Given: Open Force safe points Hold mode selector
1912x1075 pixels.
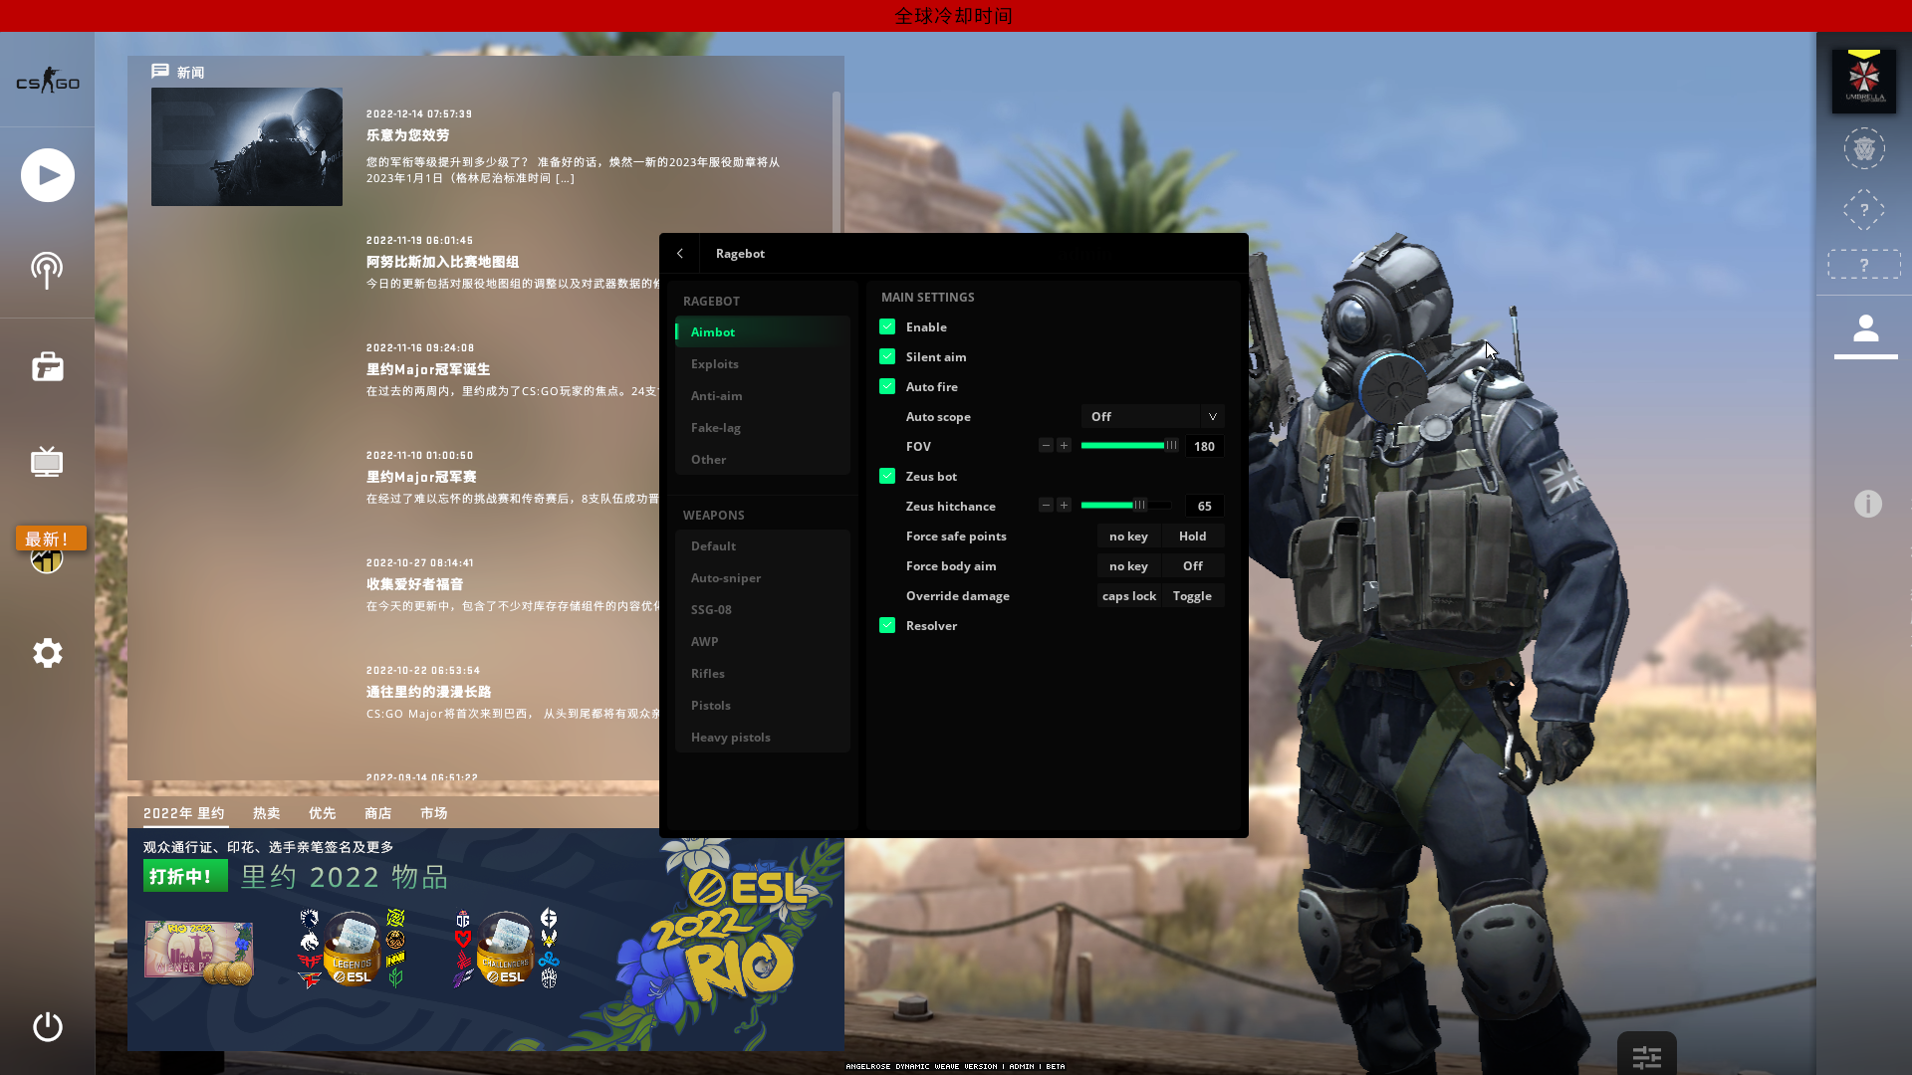Looking at the screenshot, I should pyautogui.click(x=1192, y=536).
